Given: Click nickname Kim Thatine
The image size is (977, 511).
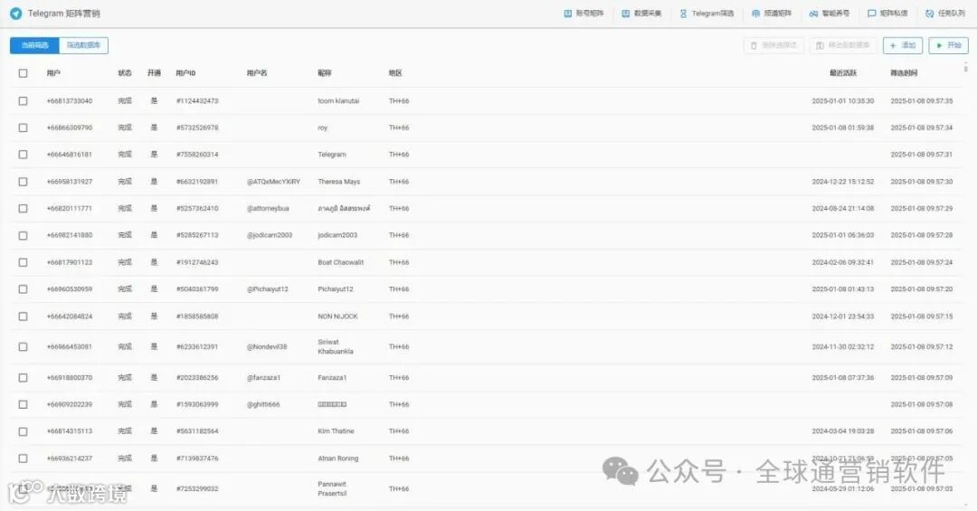Looking at the screenshot, I should [x=336, y=431].
